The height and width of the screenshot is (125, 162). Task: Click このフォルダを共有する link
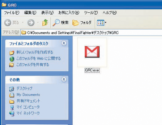point(33,65)
